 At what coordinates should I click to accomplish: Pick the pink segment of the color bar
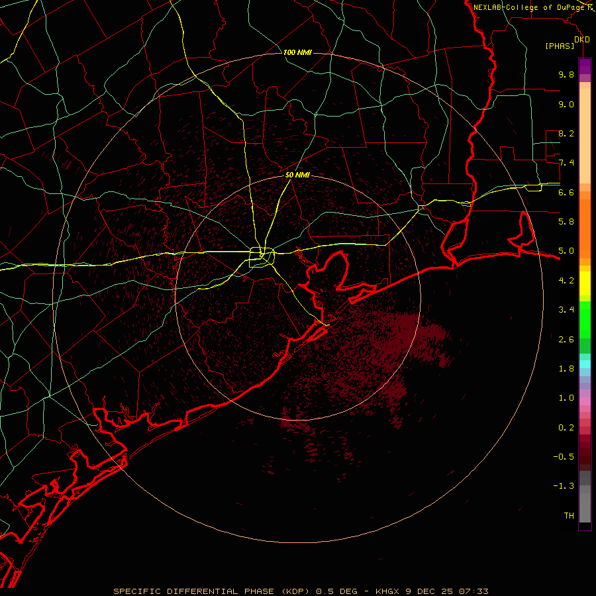click(585, 401)
